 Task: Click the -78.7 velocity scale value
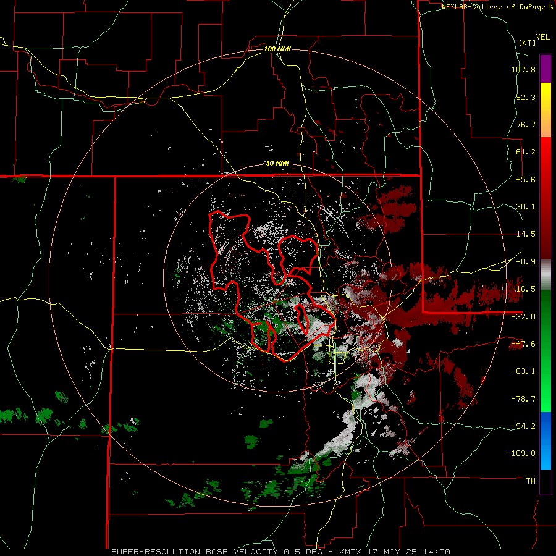[x=523, y=399]
